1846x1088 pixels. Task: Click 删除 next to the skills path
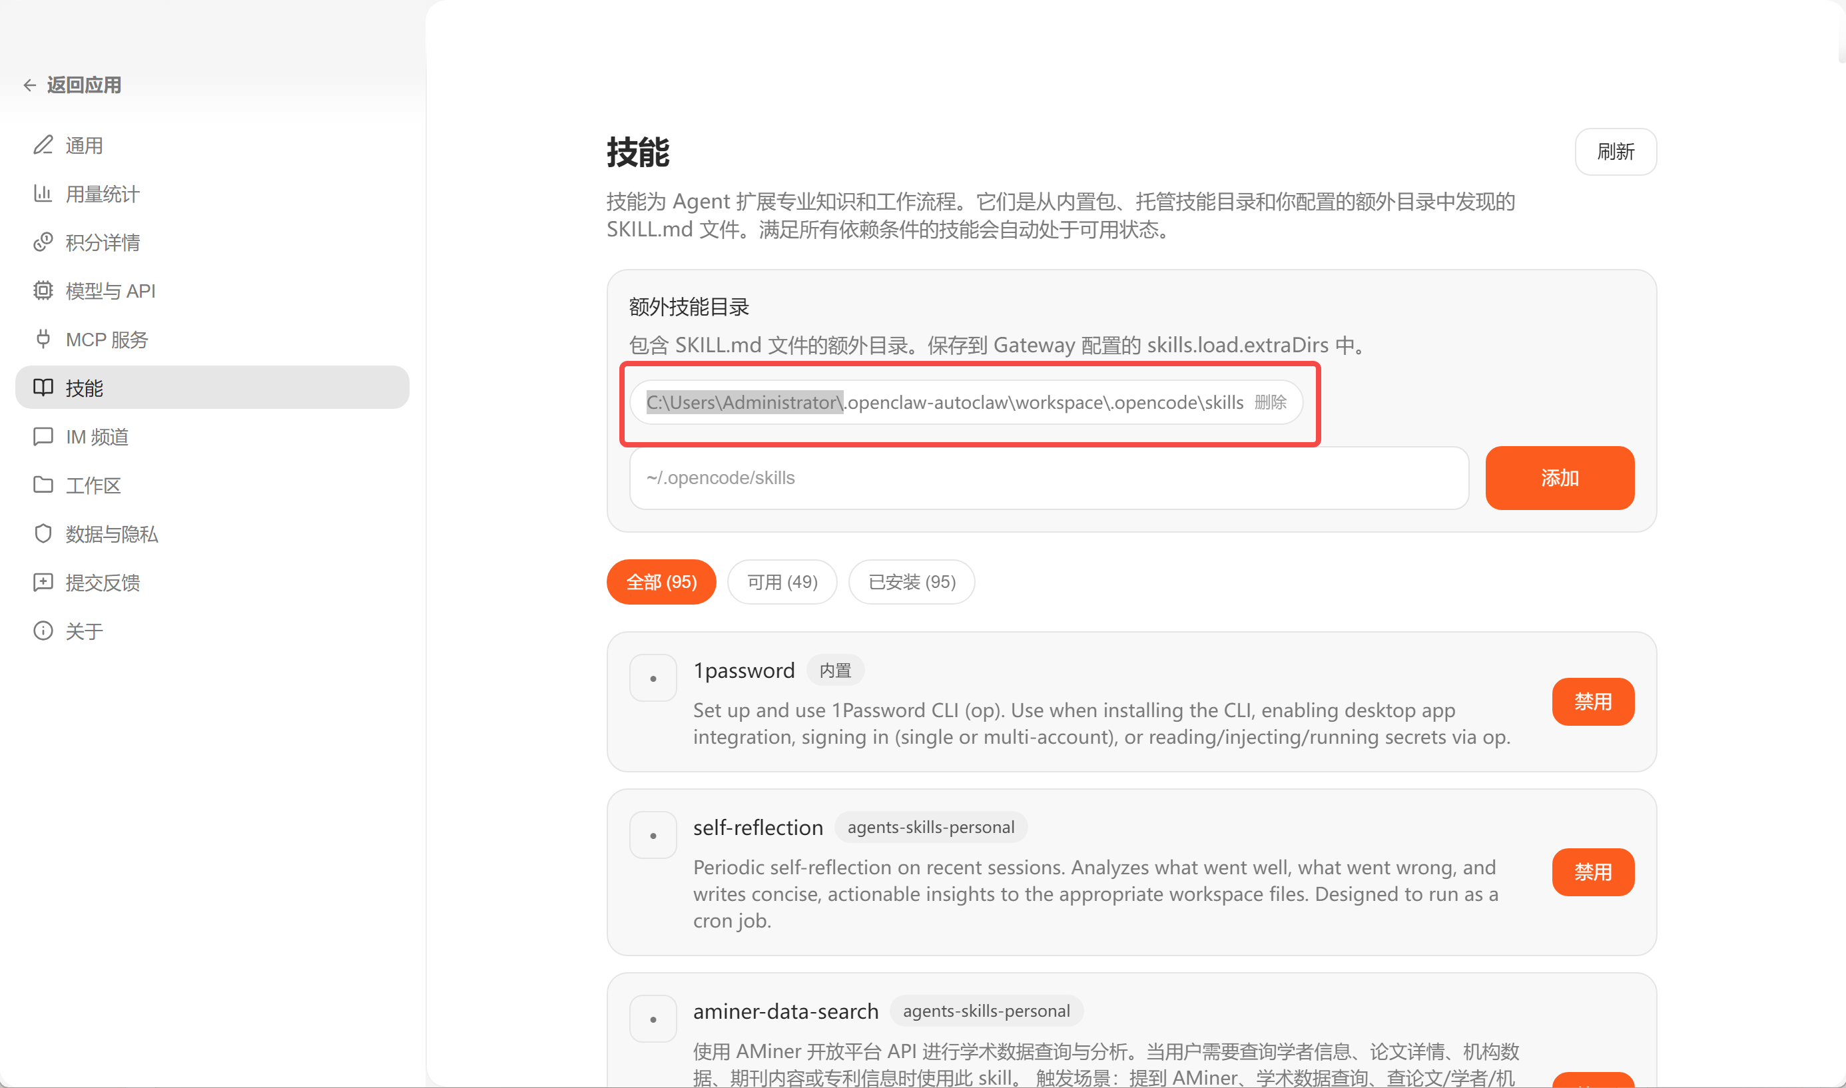coord(1270,402)
